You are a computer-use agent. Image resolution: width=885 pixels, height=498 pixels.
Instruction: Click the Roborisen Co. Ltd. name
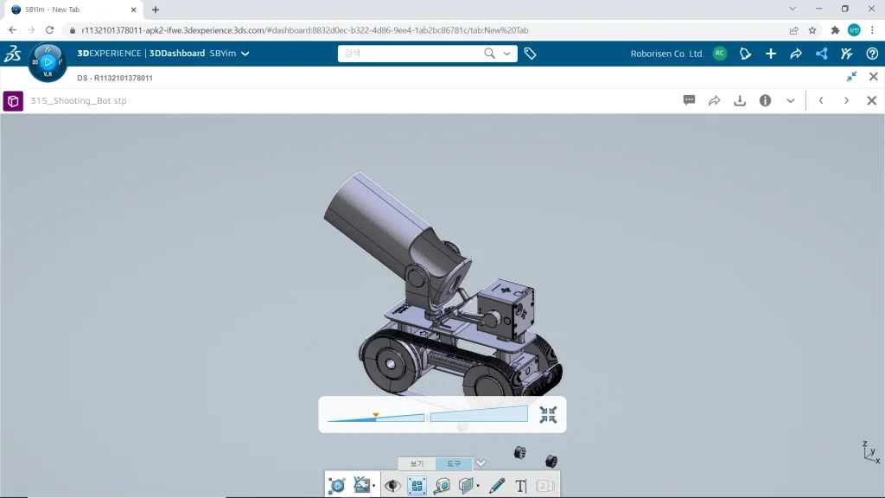tap(667, 54)
